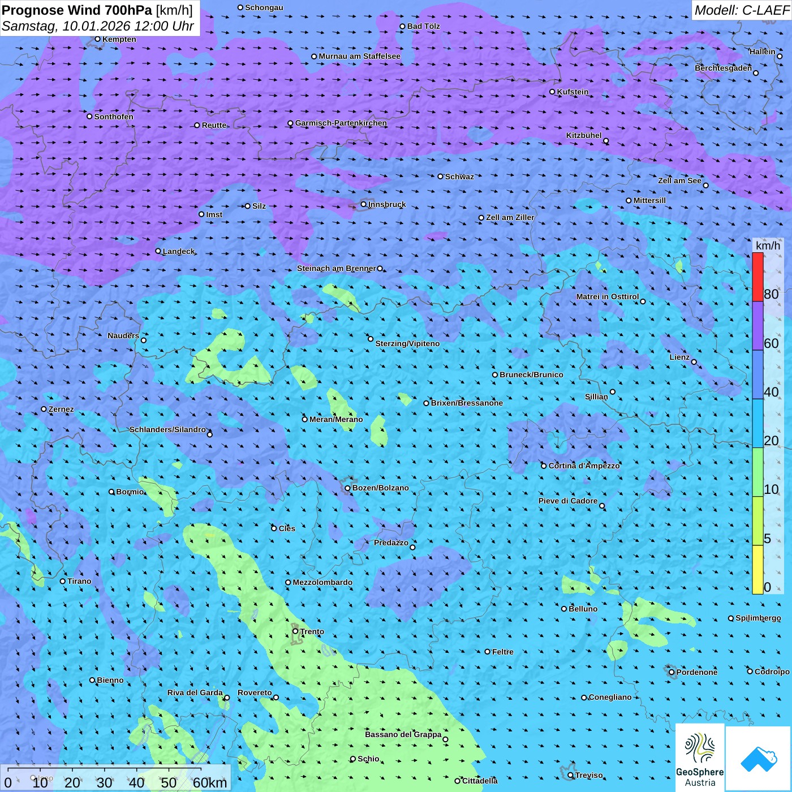The height and width of the screenshot is (792, 792).
Task: Click the Sterzing/Vipiteno label
Action: [407, 343]
